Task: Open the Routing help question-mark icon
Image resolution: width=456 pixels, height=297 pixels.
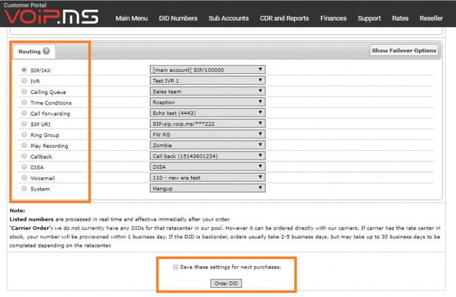Action: pyautogui.click(x=46, y=51)
